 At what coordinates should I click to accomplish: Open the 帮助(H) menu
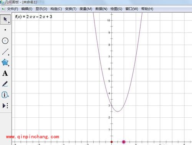(147, 9)
